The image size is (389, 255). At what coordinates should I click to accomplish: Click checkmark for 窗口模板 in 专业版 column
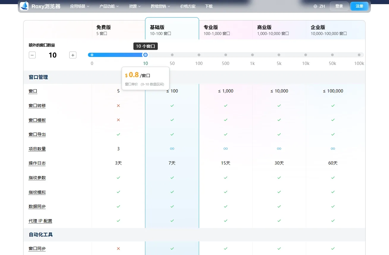[226, 120]
